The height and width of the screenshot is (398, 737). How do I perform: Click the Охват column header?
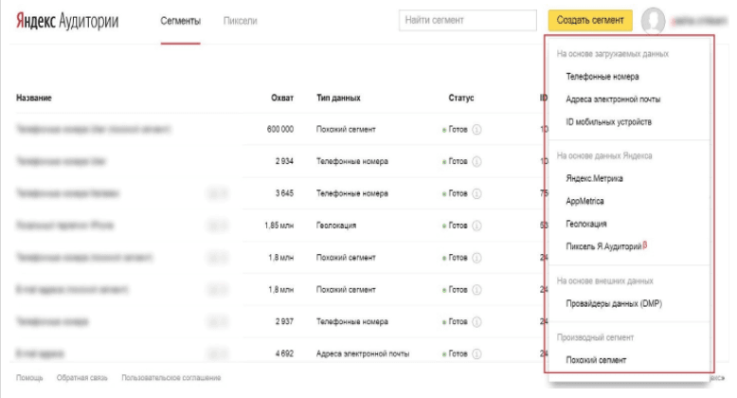coord(282,98)
